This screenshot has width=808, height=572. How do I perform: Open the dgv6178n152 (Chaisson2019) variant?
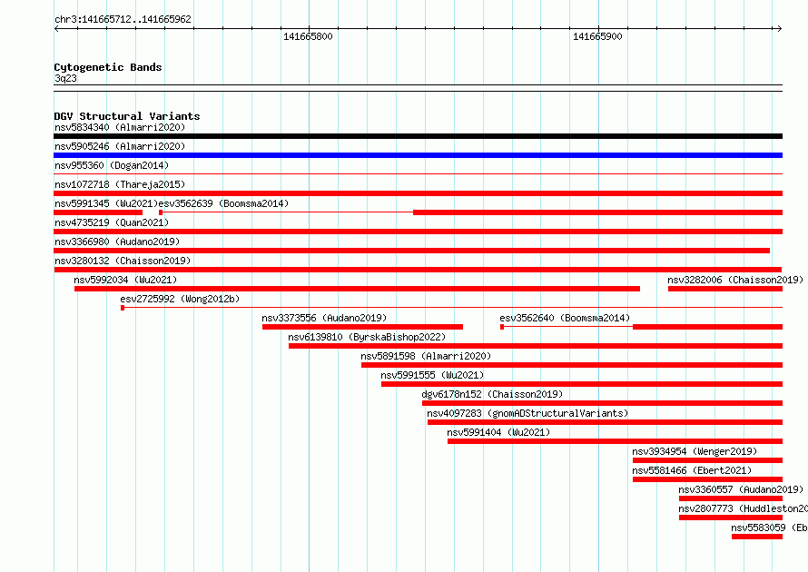[x=492, y=394]
